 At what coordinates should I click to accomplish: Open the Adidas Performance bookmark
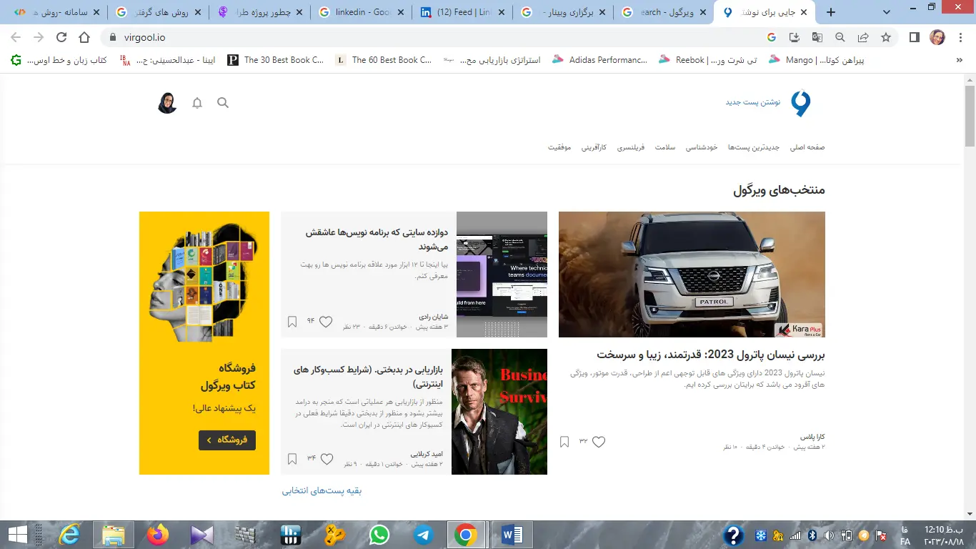(x=599, y=60)
